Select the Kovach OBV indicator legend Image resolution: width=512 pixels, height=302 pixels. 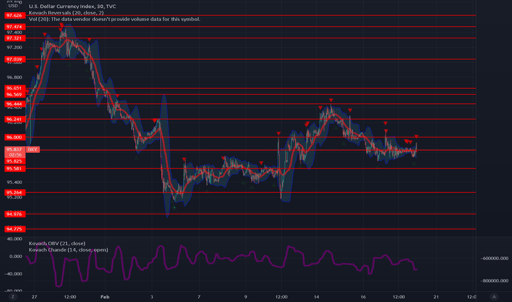57,243
